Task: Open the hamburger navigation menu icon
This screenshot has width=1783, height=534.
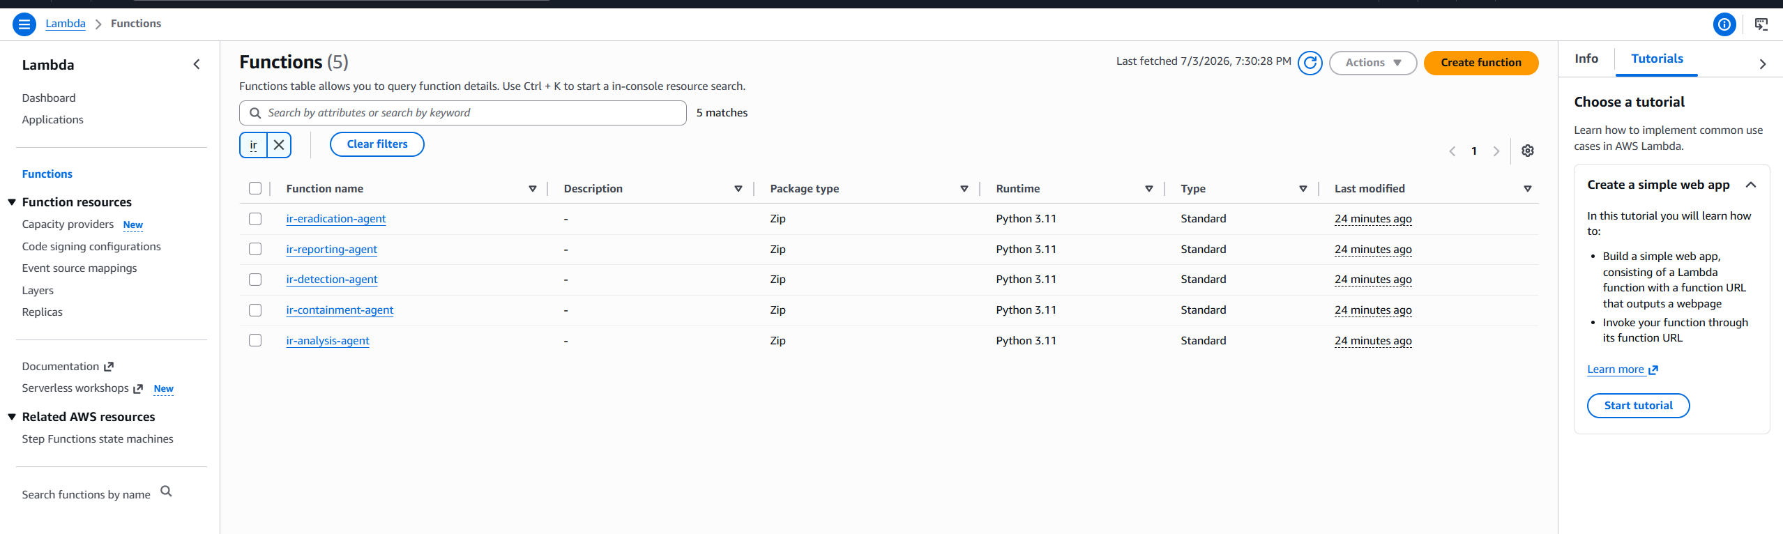Action: pos(24,24)
